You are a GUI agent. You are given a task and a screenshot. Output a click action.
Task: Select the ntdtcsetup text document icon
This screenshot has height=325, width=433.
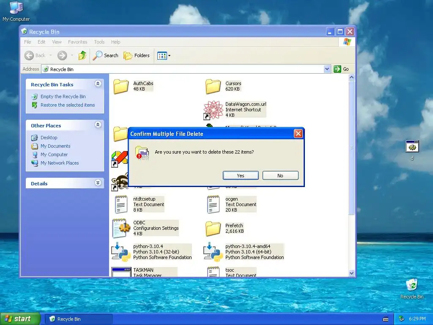[121, 204]
